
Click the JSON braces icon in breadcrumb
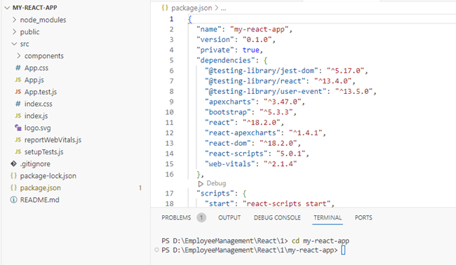coord(165,8)
